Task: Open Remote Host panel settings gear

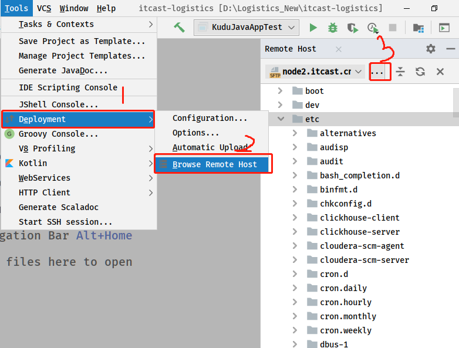Action: pos(431,49)
